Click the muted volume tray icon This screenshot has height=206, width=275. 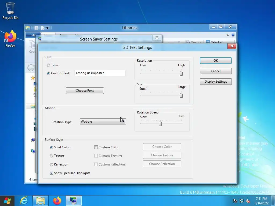tap(248, 201)
